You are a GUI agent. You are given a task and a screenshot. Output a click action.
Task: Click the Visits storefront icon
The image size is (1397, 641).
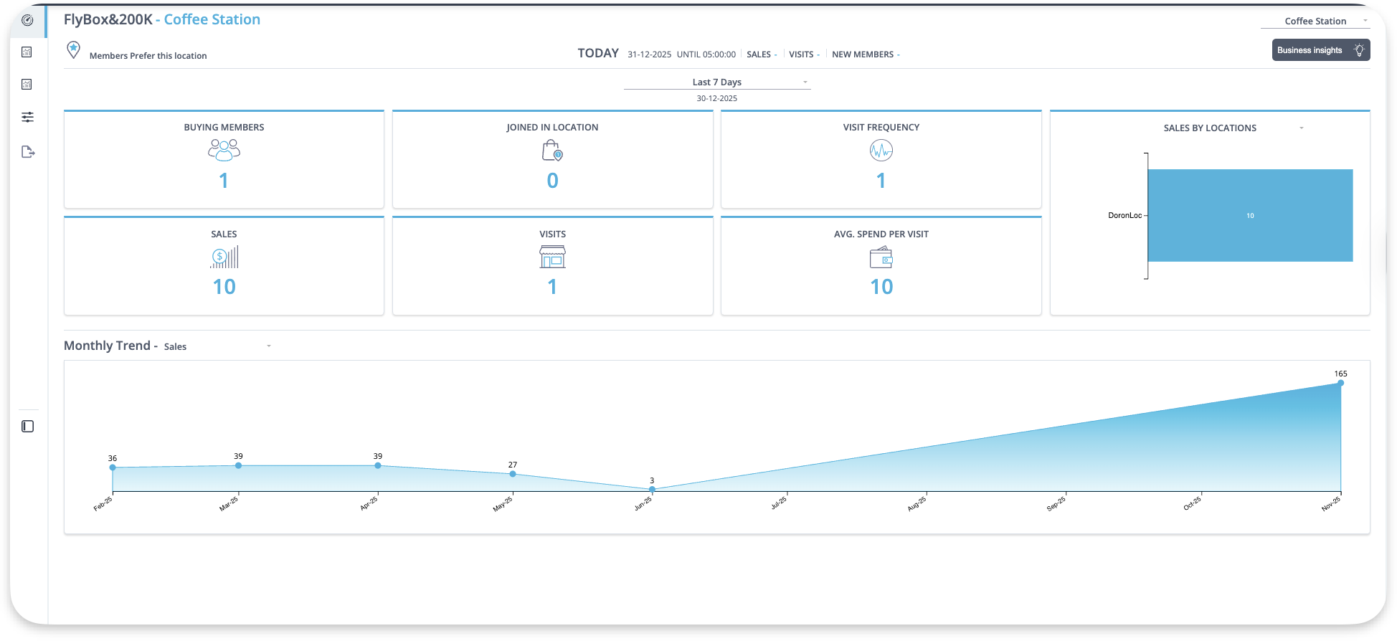point(552,257)
